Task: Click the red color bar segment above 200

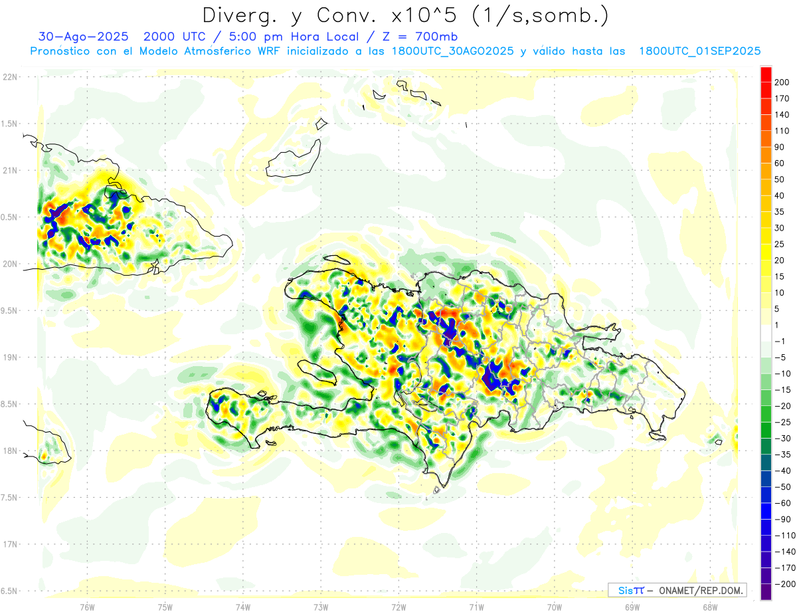Action: pyautogui.click(x=766, y=74)
